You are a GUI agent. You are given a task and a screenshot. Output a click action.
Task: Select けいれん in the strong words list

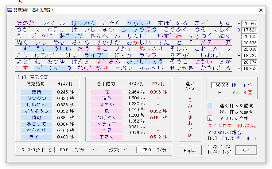click(37, 105)
